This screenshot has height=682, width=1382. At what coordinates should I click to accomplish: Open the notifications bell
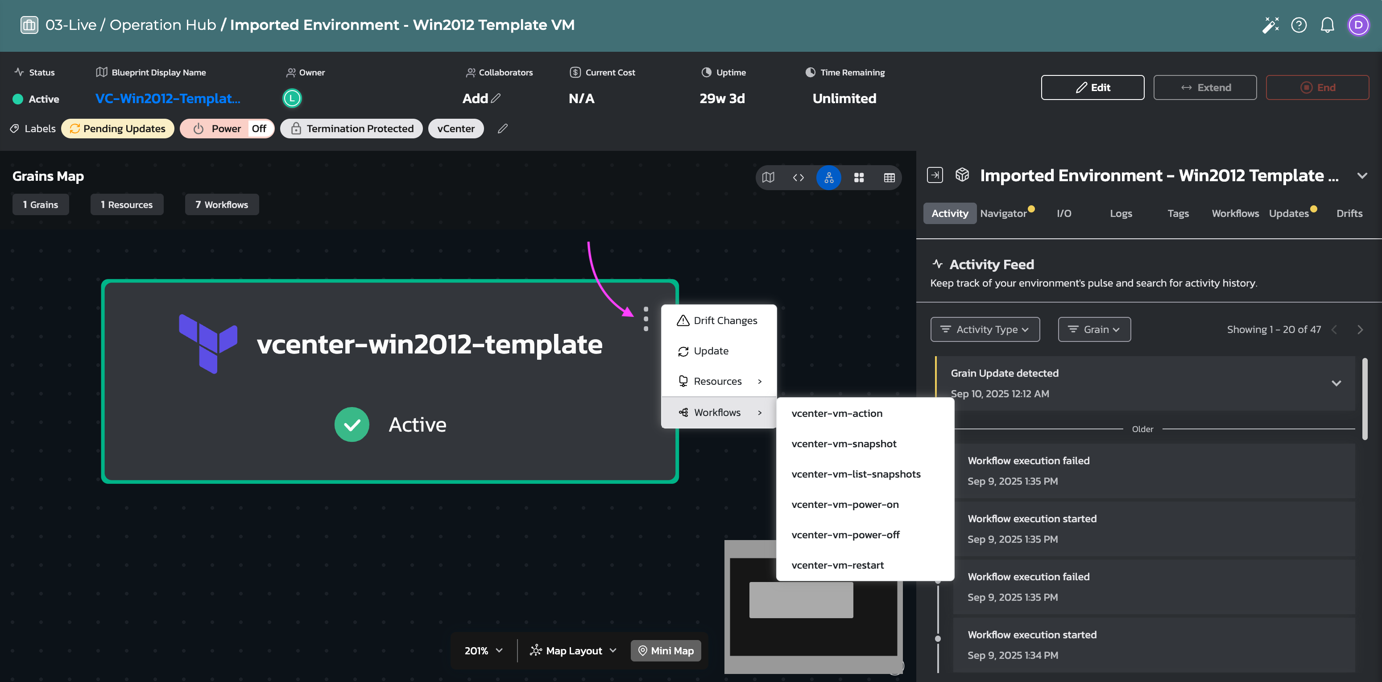(1327, 25)
